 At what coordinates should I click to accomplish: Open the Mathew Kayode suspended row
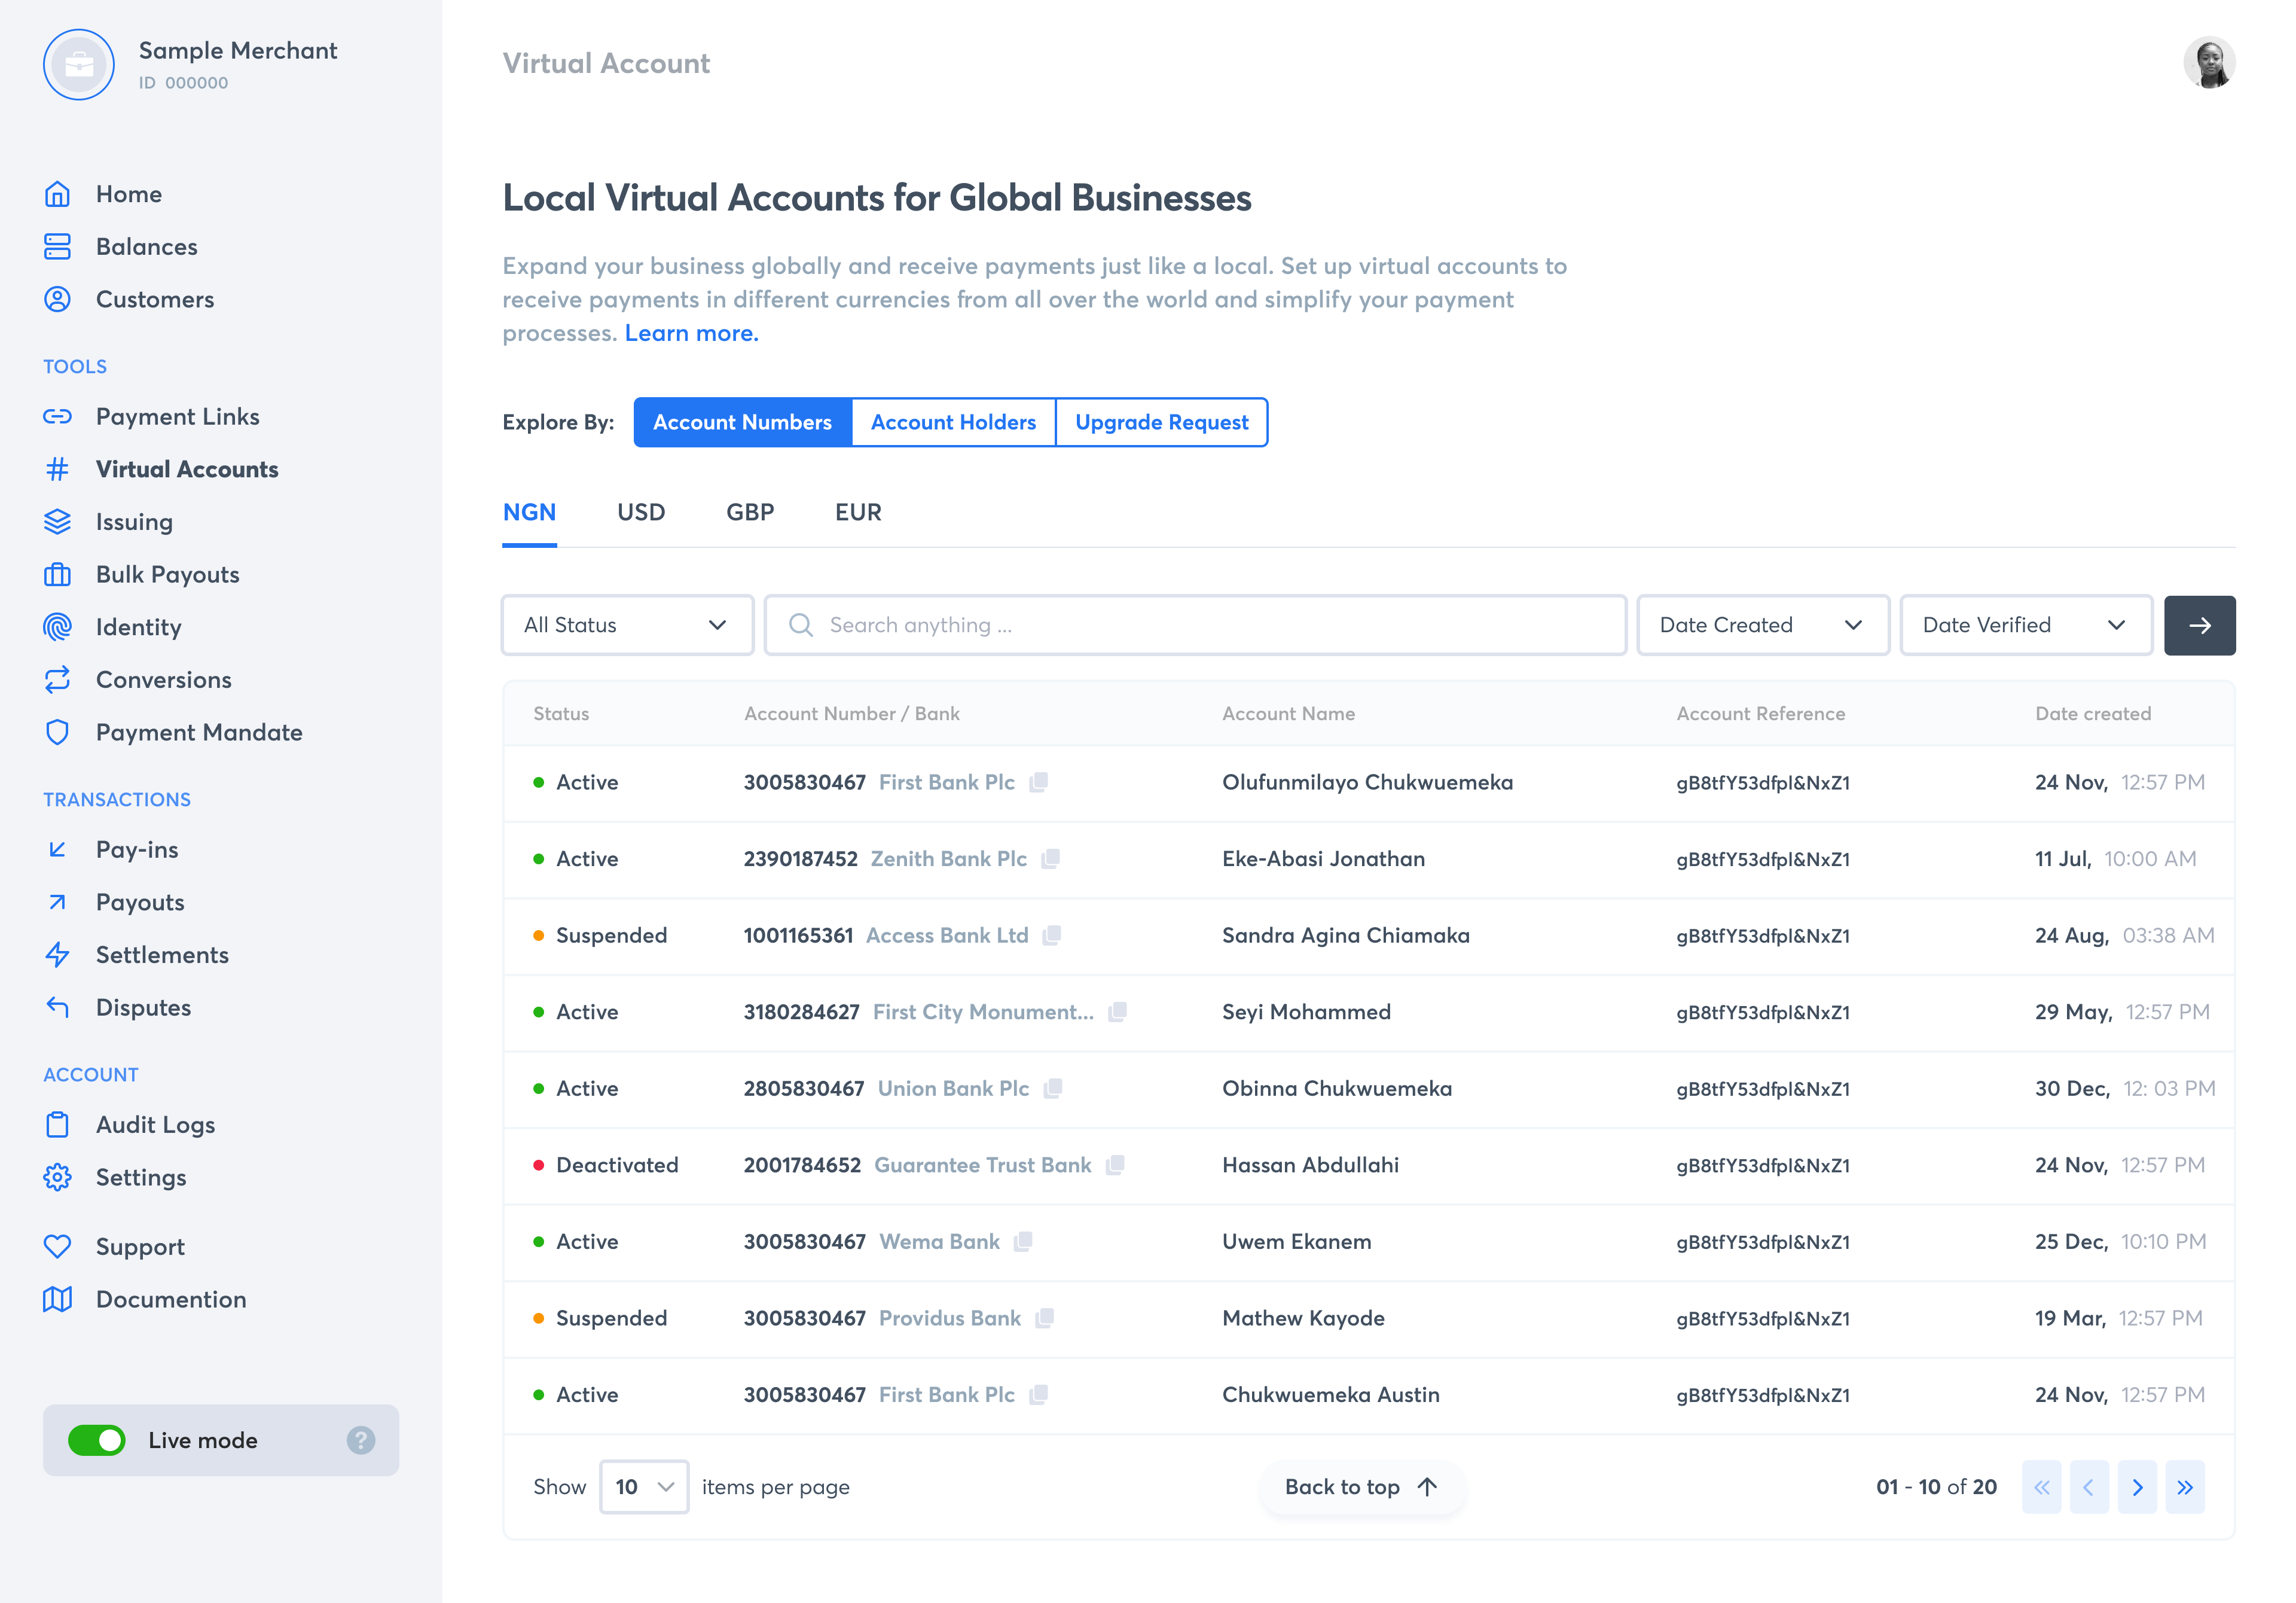pyautogui.click(x=1369, y=1318)
